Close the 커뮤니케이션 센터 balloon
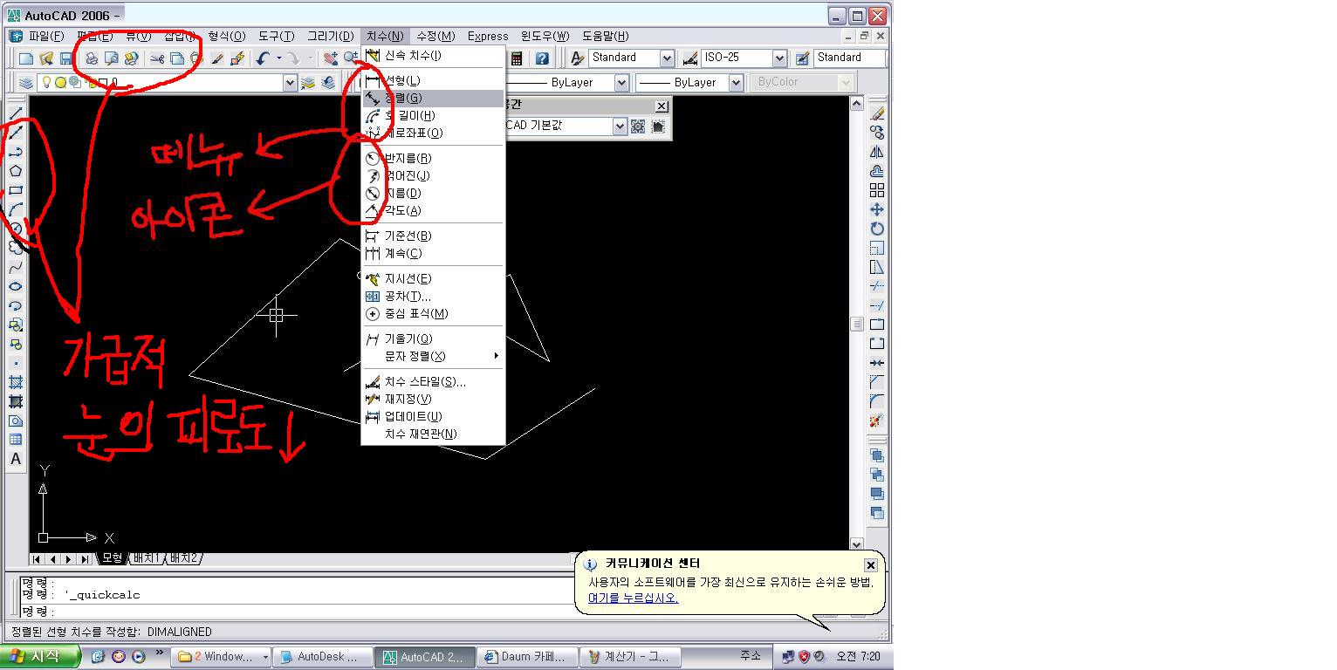 click(870, 565)
